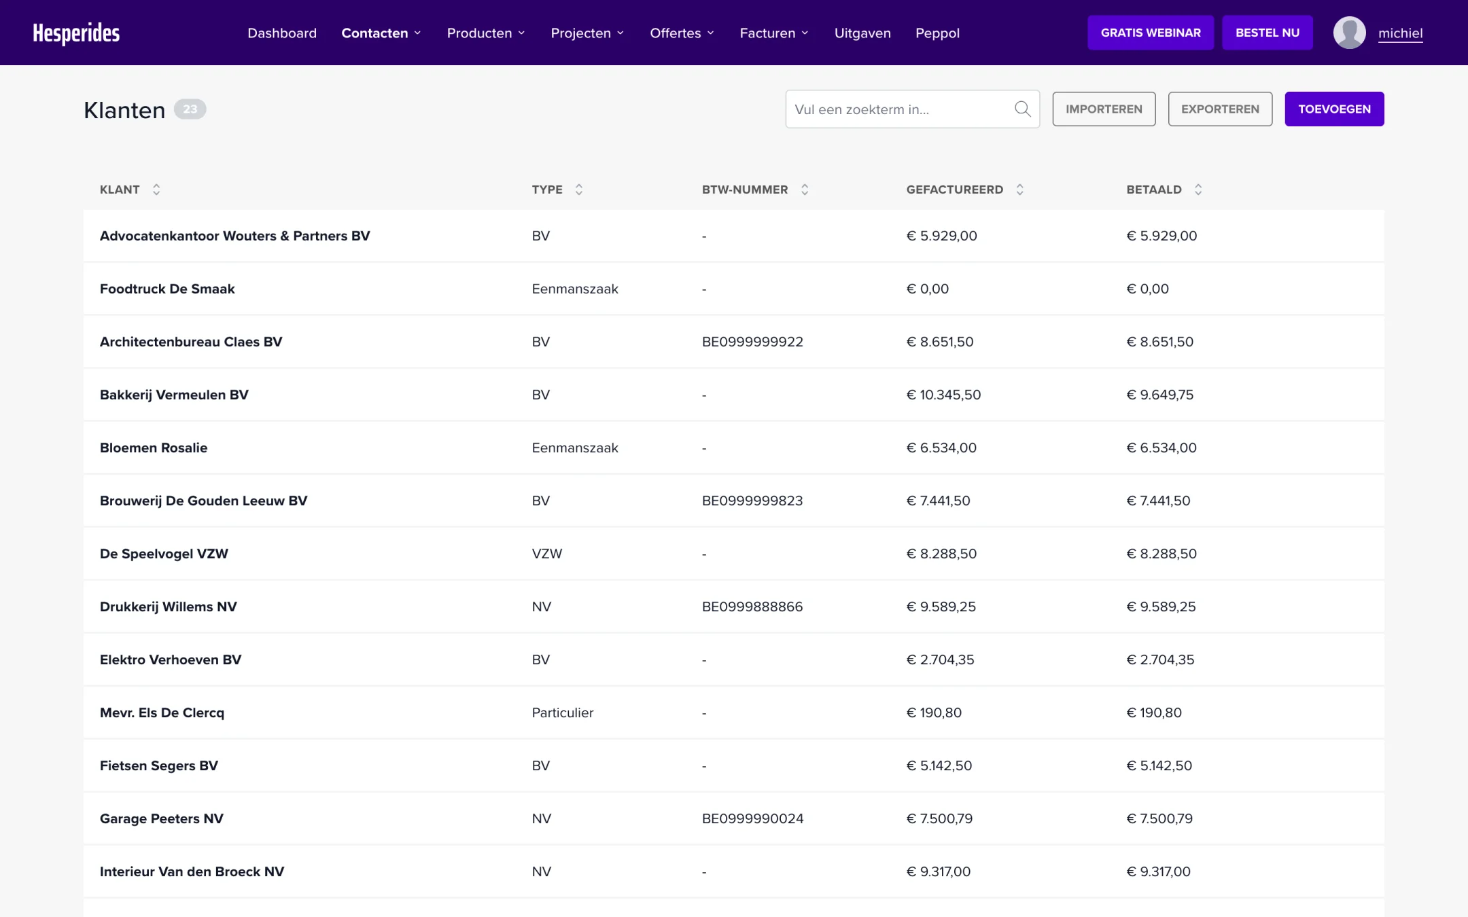Open the Uitgaven menu item
This screenshot has height=917, width=1468.
[x=862, y=33]
